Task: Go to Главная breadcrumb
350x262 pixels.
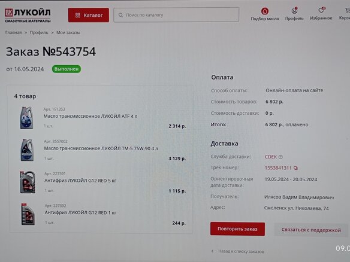Action: pos(13,32)
